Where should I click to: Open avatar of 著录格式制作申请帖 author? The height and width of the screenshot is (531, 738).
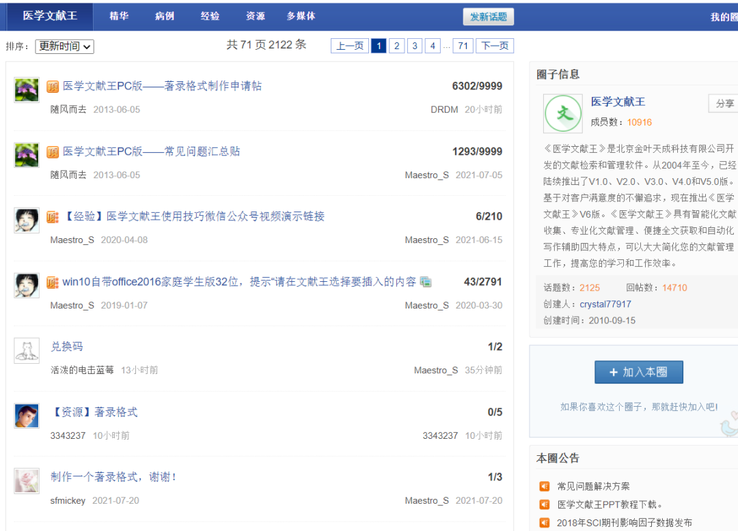[27, 90]
